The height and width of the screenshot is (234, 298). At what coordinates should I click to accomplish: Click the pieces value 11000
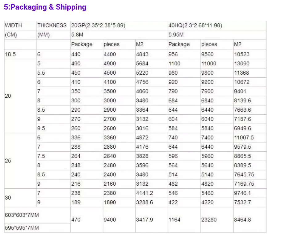click(209, 64)
